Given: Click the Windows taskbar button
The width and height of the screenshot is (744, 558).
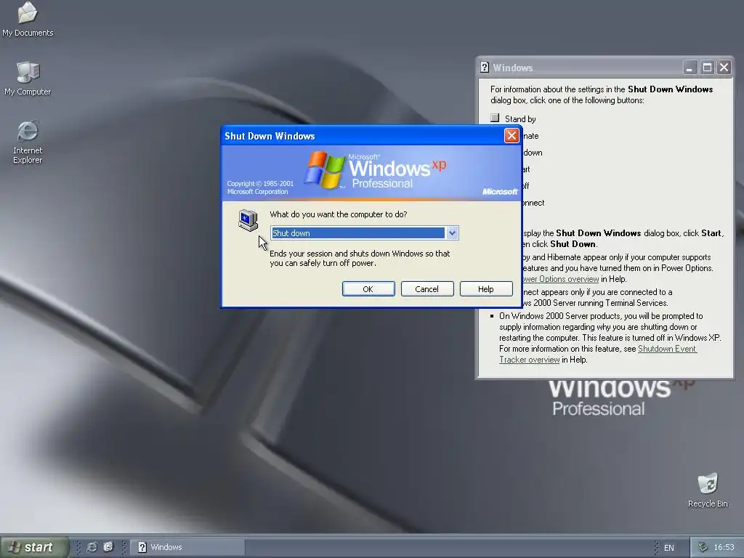Looking at the screenshot, I should tap(188, 547).
